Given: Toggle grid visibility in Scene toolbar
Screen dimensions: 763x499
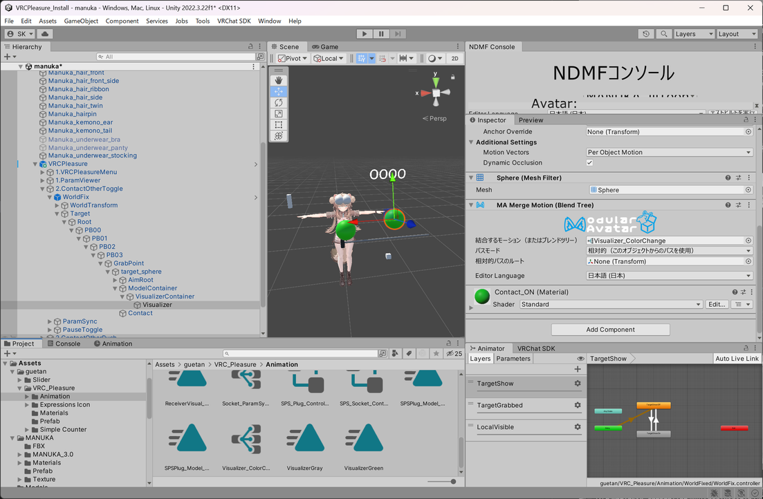Looking at the screenshot, I should click(362, 58).
